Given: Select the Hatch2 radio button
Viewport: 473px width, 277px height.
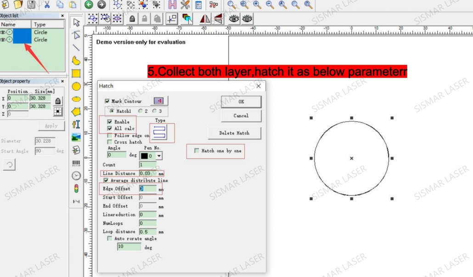Looking at the screenshot, I should pos(140,111).
